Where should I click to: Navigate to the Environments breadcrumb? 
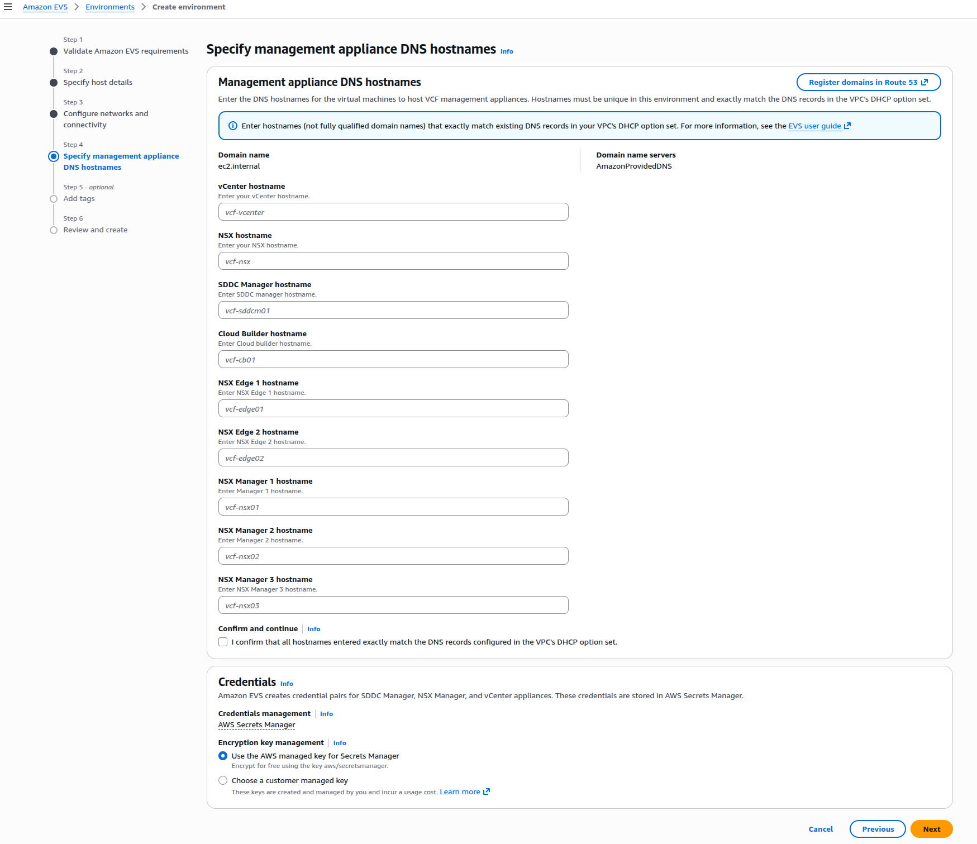(110, 7)
